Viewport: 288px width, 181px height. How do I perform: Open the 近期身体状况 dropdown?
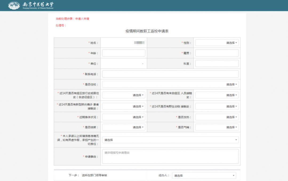click(124, 117)
